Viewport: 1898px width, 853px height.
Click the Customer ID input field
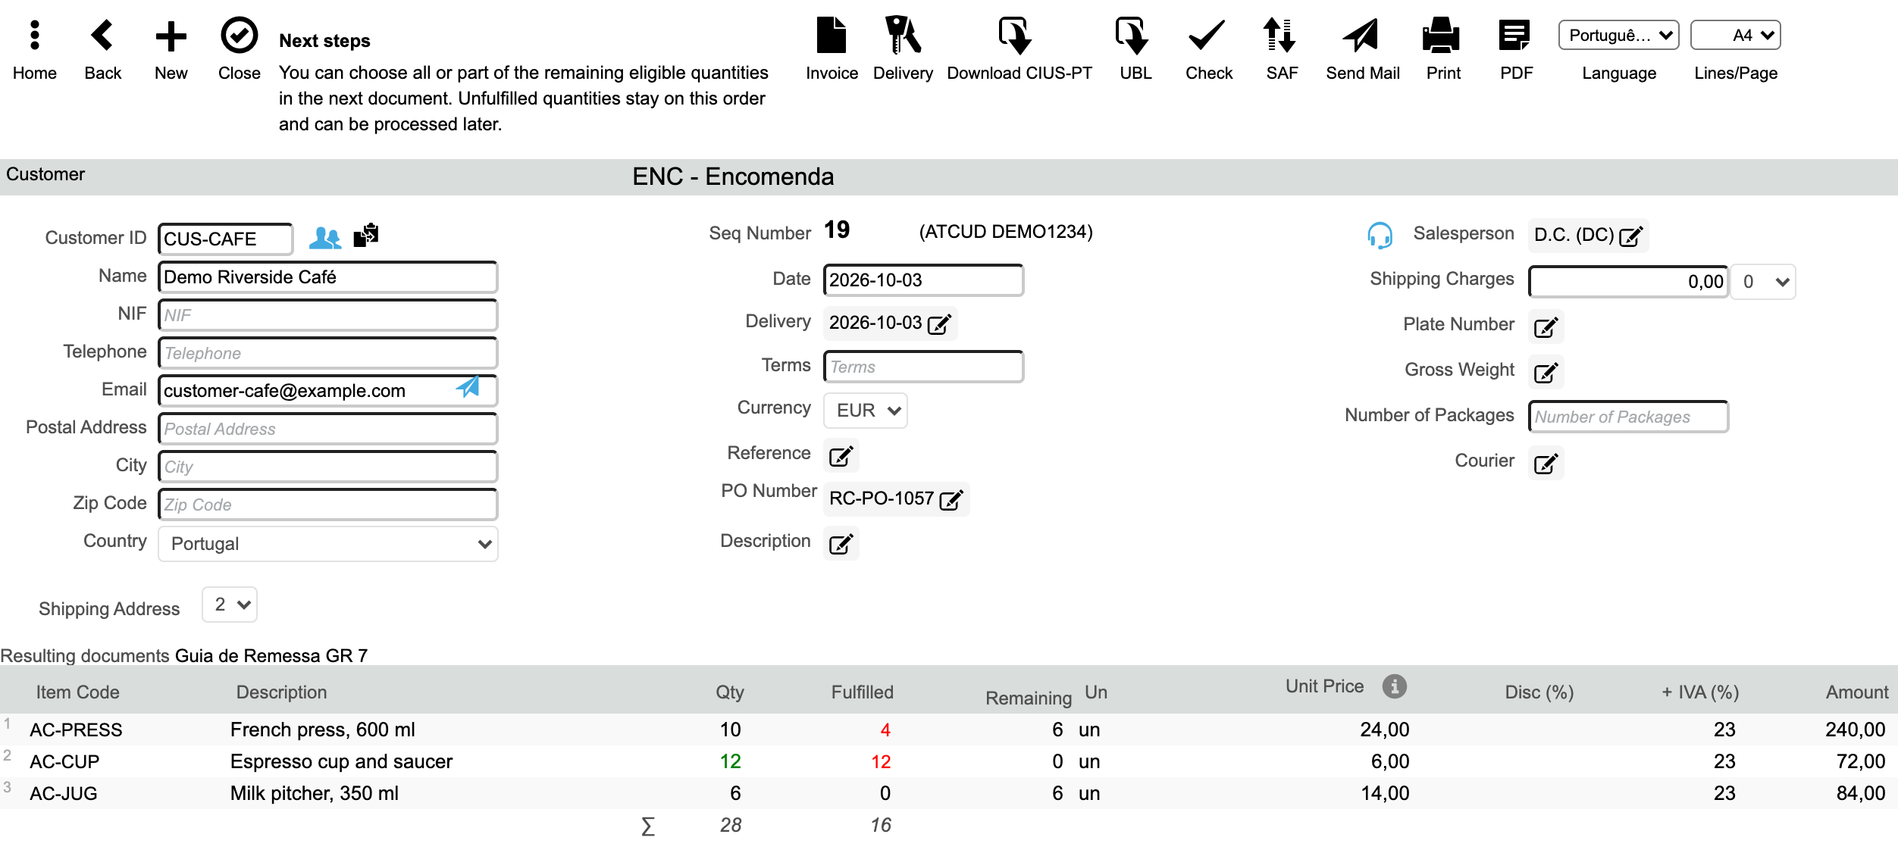[225, 239]
